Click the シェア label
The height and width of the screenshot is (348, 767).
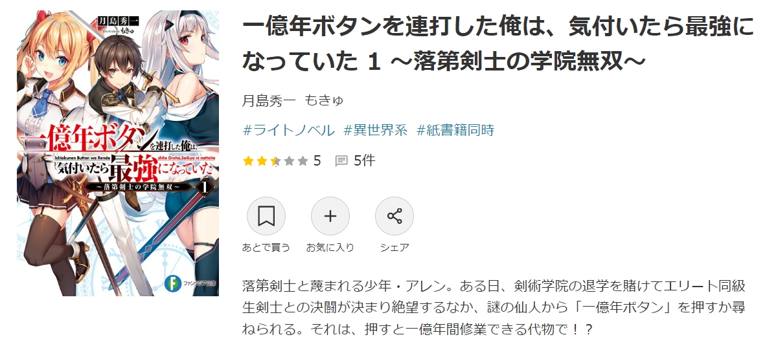tap(395, 247)
